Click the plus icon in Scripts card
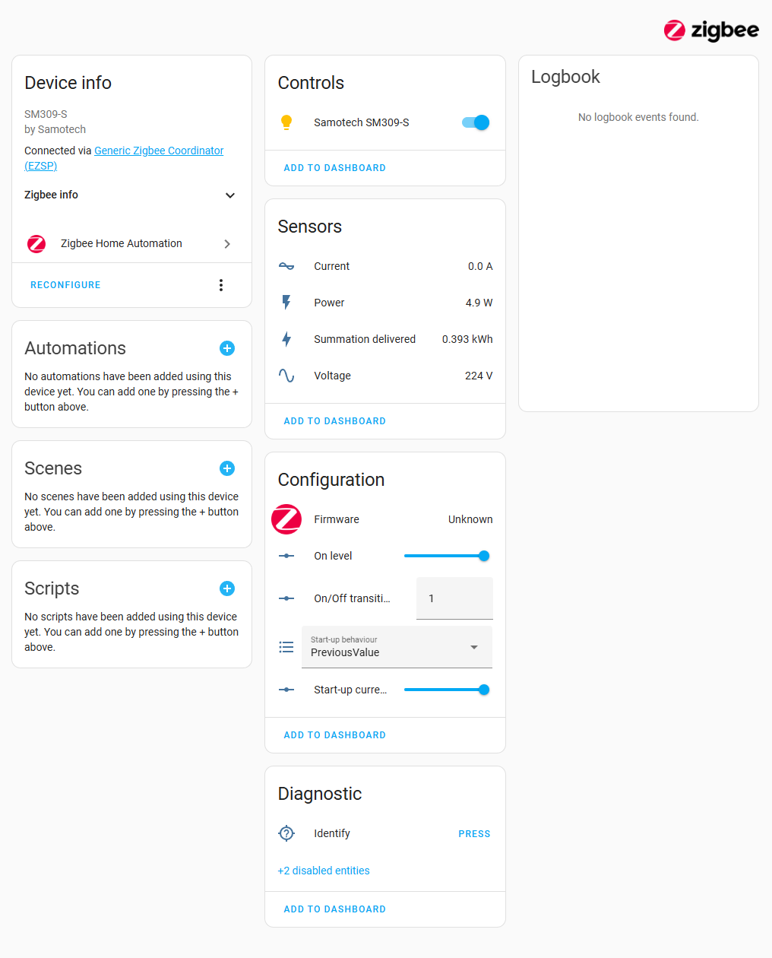The height and width of the screenshot is (958, 772). (227, 588)
